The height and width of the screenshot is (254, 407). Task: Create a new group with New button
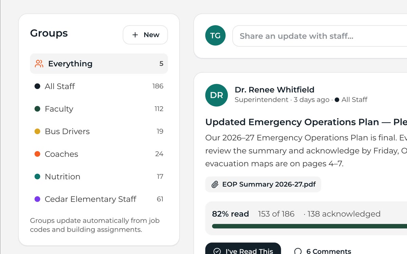(145, 35)
